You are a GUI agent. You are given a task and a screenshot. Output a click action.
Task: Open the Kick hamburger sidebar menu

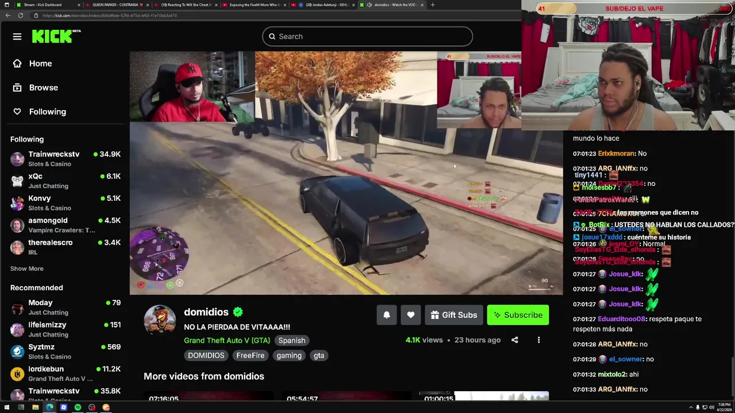17,37
